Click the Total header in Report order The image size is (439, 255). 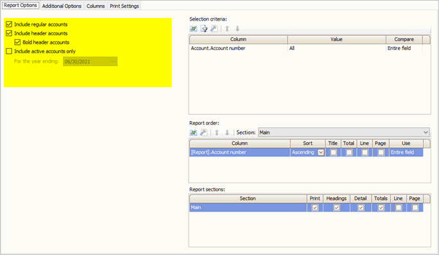[x=349, y=144]
